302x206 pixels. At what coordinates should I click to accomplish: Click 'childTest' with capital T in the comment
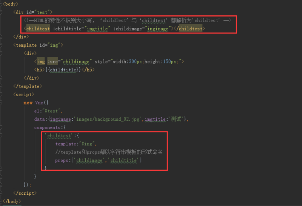tap(114, 20)
